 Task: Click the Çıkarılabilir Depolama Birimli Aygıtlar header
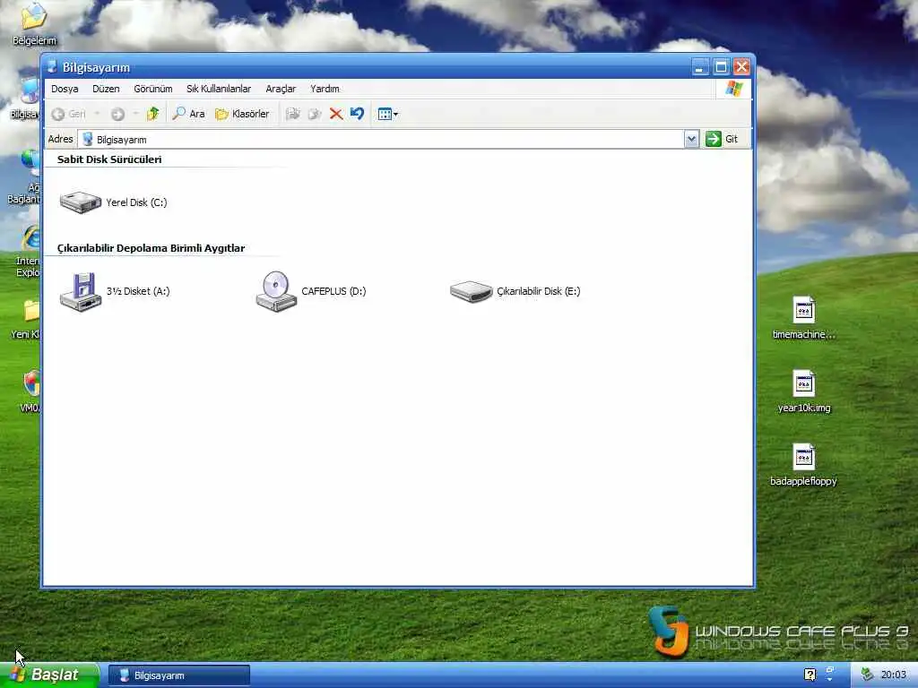151,248
